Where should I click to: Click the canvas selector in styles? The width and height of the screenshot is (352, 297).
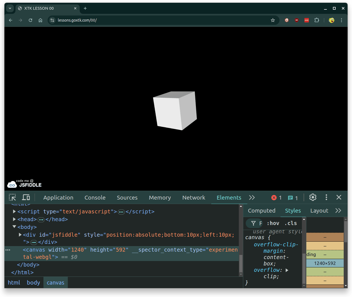tap(255, 237)
